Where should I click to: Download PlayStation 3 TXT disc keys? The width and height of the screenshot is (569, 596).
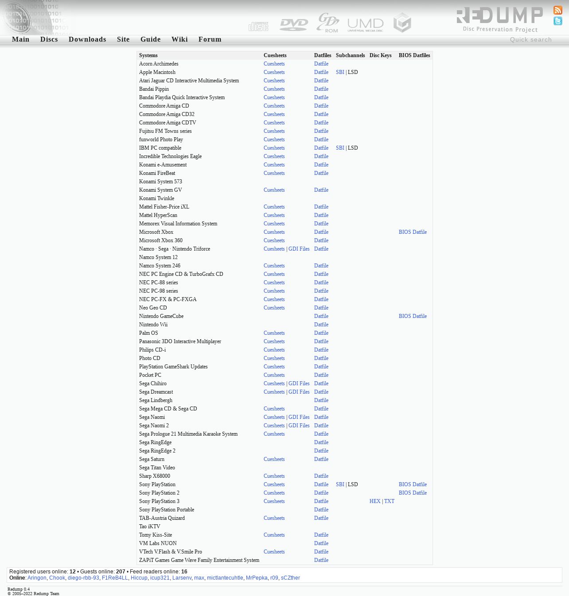pos(389,501)
